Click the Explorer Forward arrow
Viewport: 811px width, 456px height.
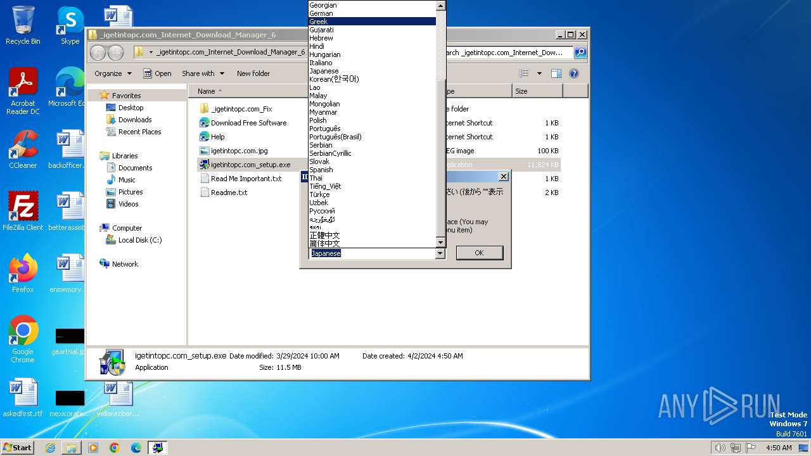coord(116,53)
